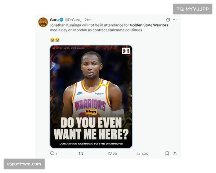Click the Guru profile avatar
The width and height of the screenshot is (216, 173).
[43, 22]
